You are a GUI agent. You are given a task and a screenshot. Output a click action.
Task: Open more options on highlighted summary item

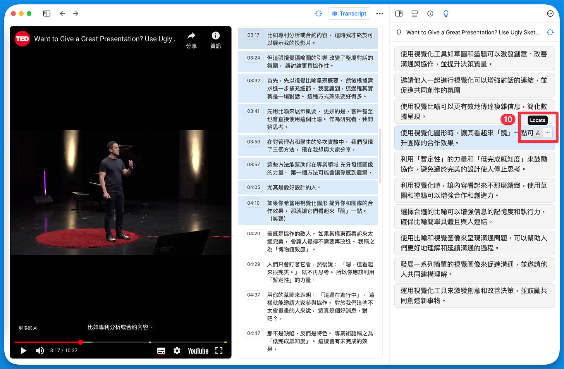[547, 133]
